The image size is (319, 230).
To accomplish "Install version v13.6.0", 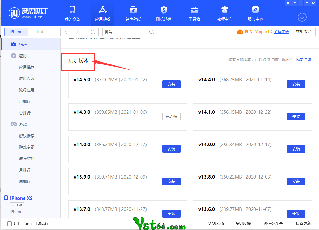I will (296, 214).
